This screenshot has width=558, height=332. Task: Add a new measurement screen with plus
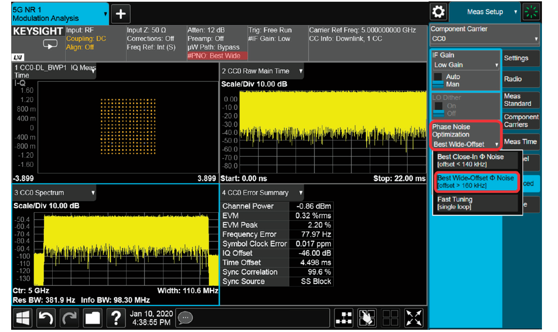click(120, 14)
